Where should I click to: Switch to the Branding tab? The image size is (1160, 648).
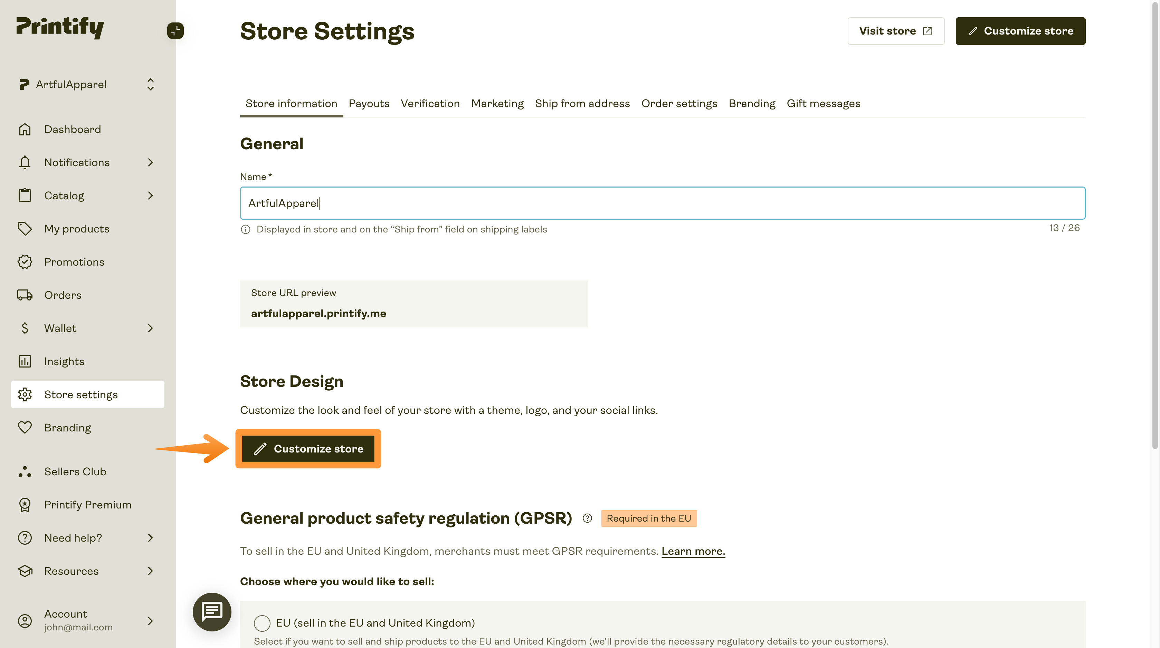point(752,104)
